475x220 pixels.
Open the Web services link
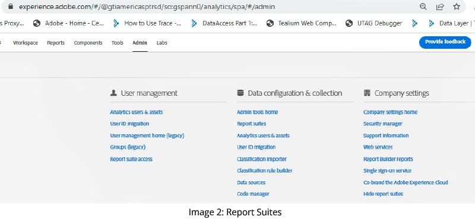[x=378, y=147]
